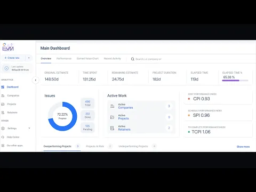This screenshot has height=192, width=256.
Task: Click the Settings gear icon
Action: 3,129
